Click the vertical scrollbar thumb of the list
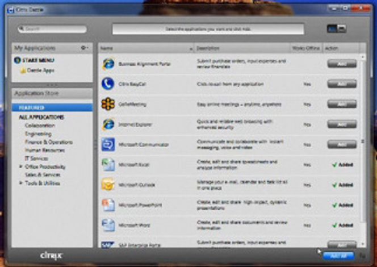377x267 pixels. click(363, 141)
